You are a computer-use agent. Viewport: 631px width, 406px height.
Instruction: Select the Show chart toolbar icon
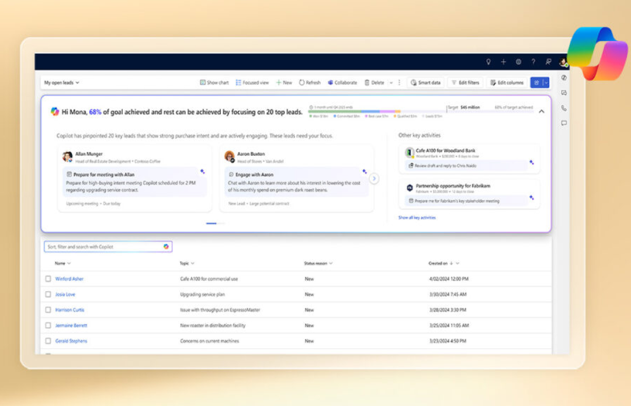pyautogui.click(x=202, y=82)
